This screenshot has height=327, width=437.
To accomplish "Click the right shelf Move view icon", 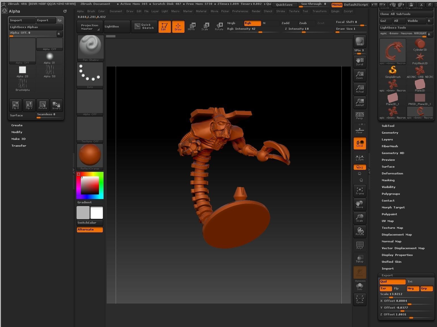I will point(360,204).
